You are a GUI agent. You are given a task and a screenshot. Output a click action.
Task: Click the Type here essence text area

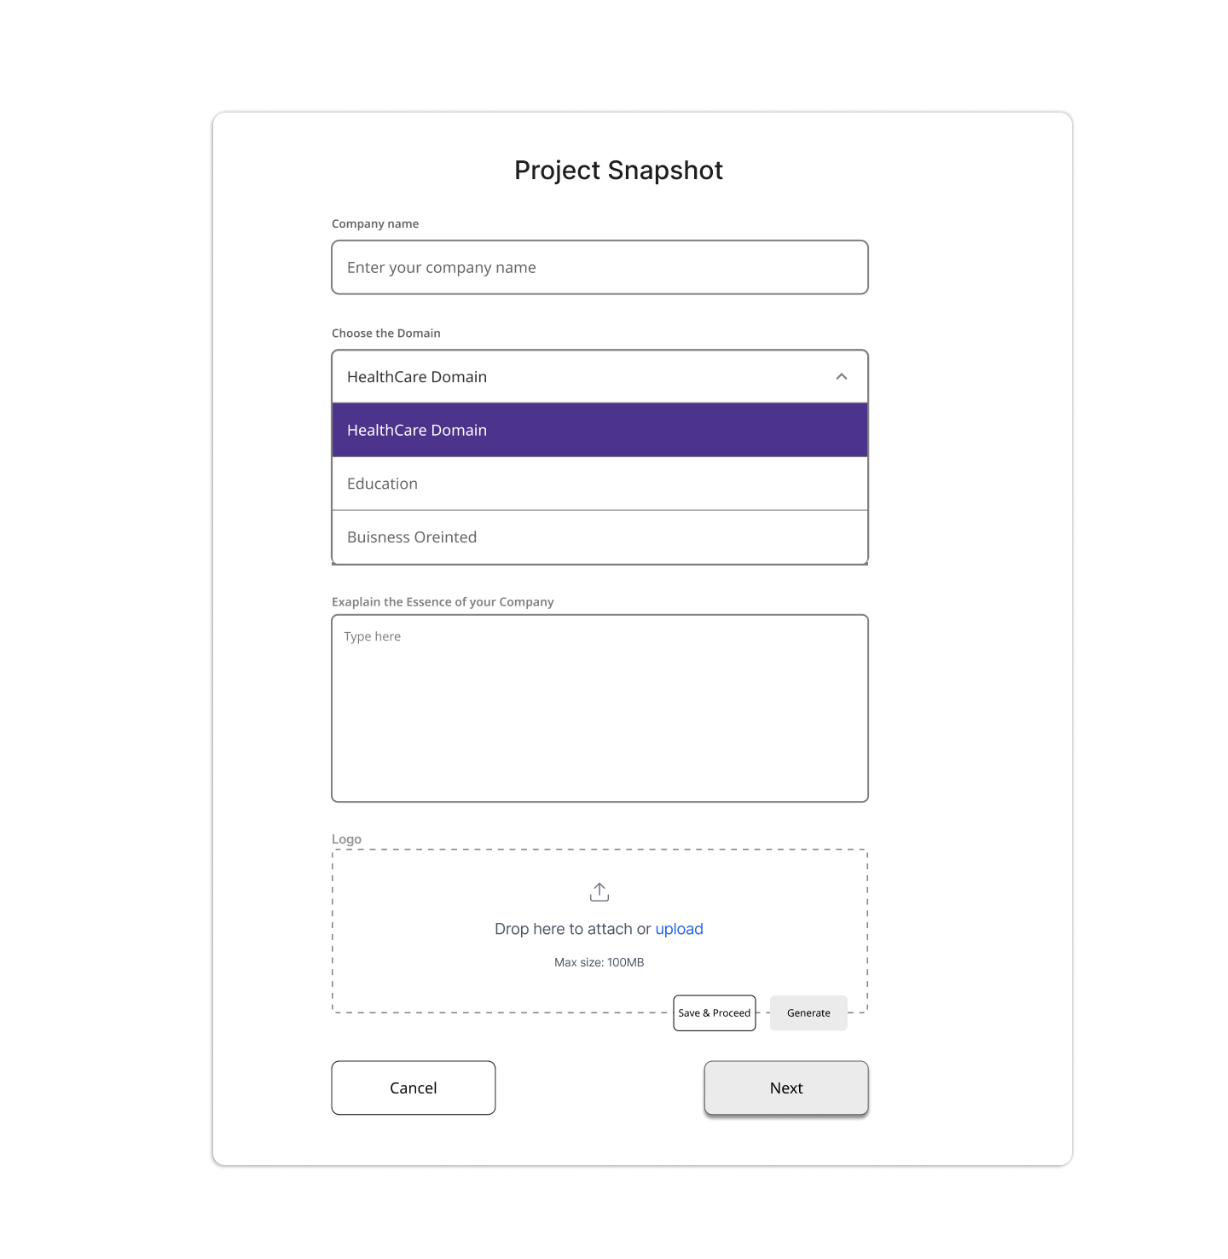(600, 708)
